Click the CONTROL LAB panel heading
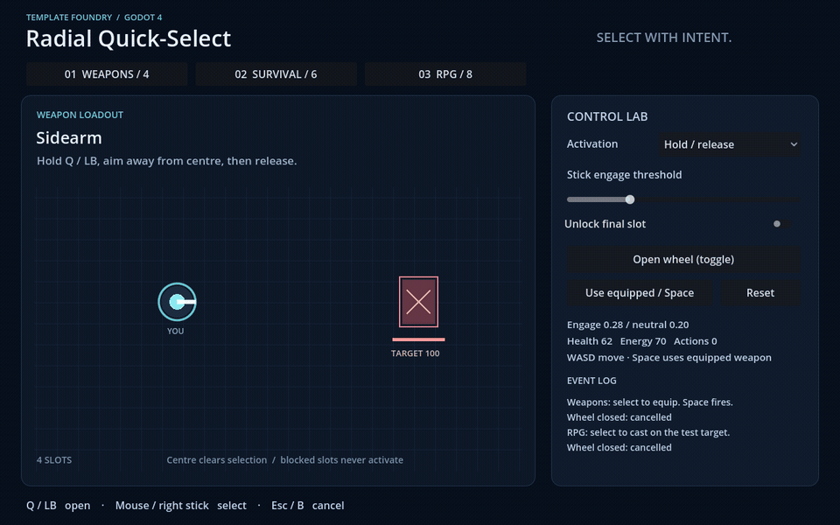Image resolution: width=840 pixels, height=525 pixels. coord(607,116)
